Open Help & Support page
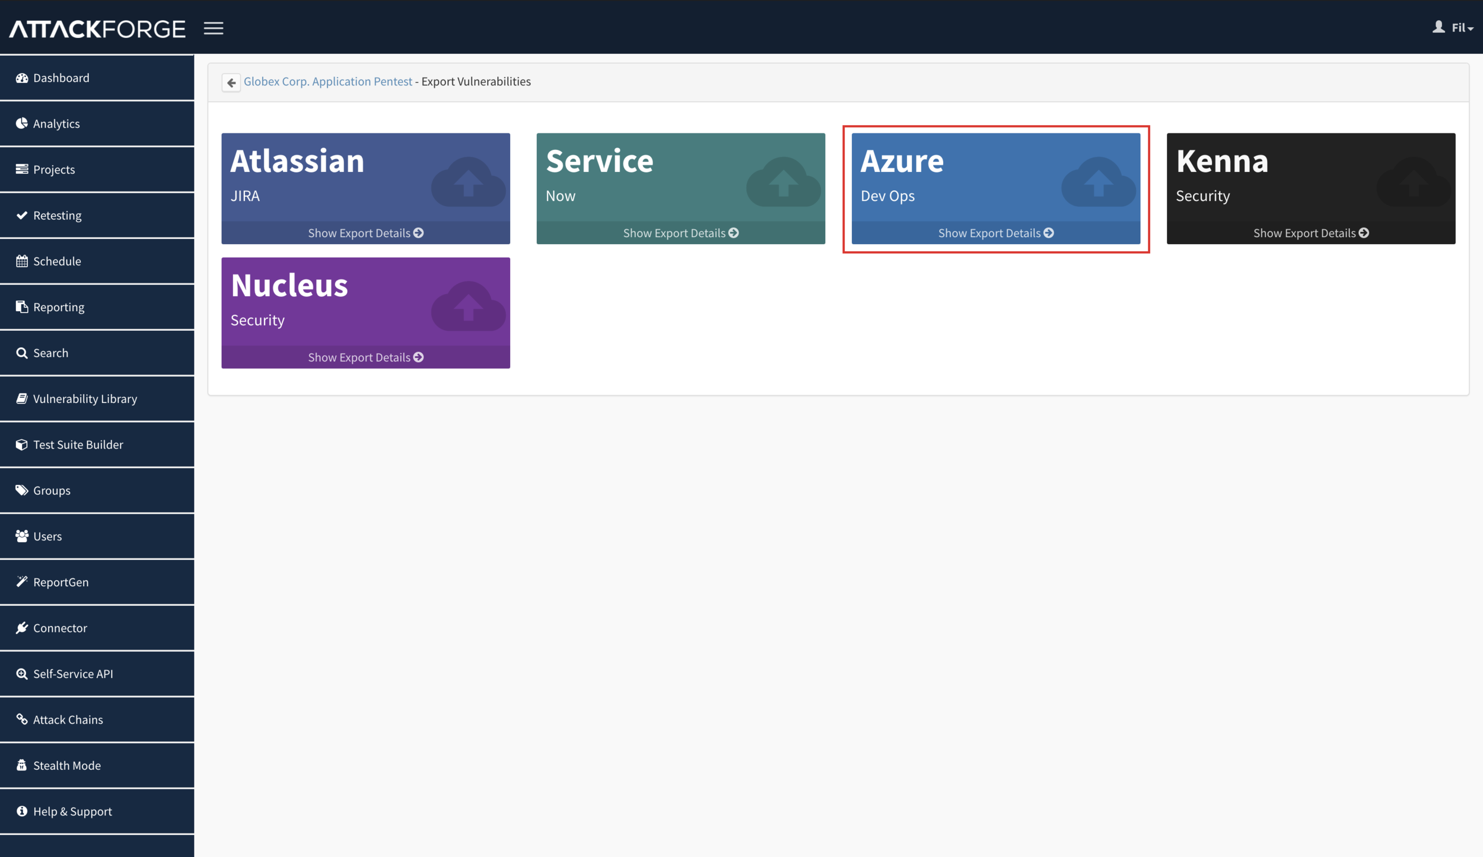The height and width of the screenshot is (857, 1483). (x=97, y=811)
